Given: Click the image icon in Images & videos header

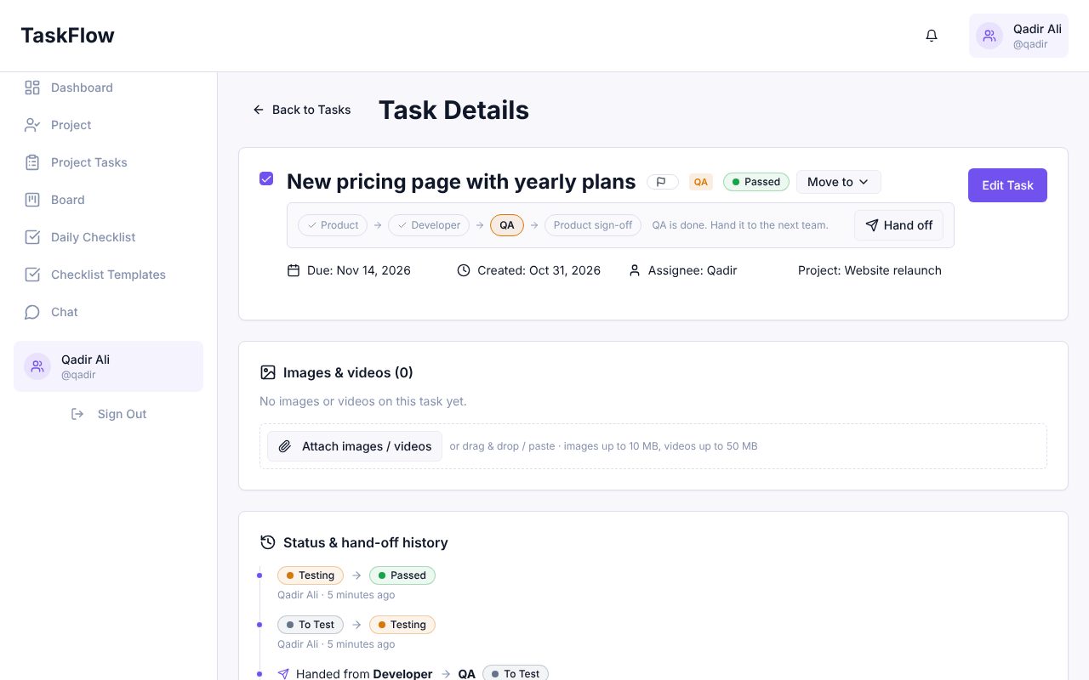Looking at the screenshot, I should (x=268, y=372).
